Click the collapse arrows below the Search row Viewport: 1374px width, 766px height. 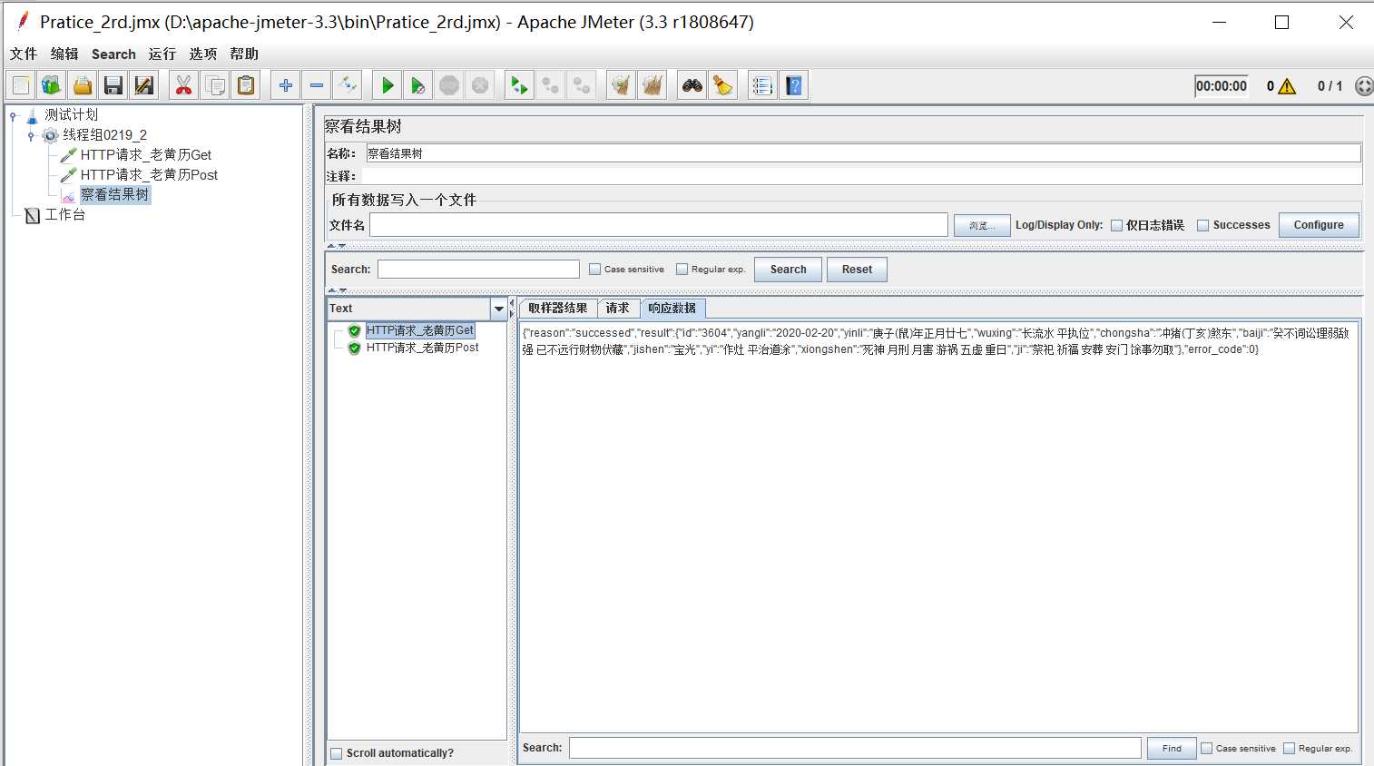coord(336,290)
